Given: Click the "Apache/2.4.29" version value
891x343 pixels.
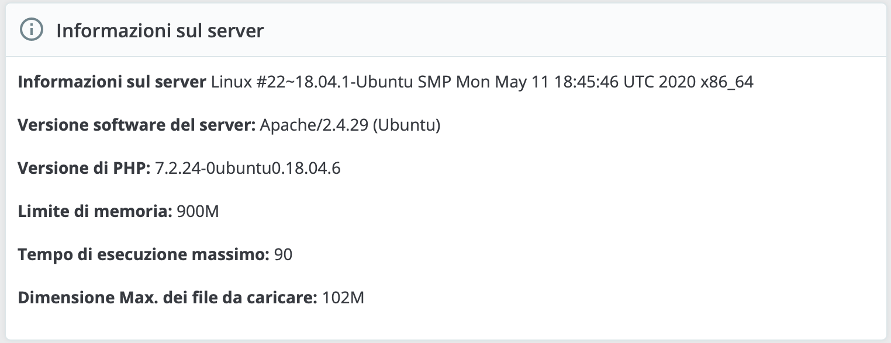Looking at the screenshot, I should [313, 125].
